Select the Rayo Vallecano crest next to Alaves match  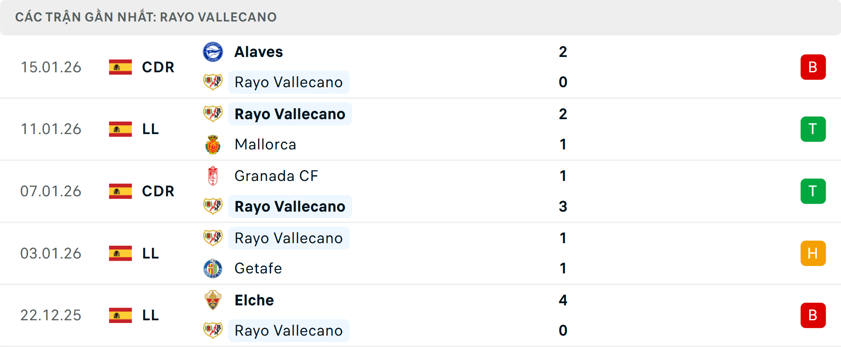pos(213,82)
